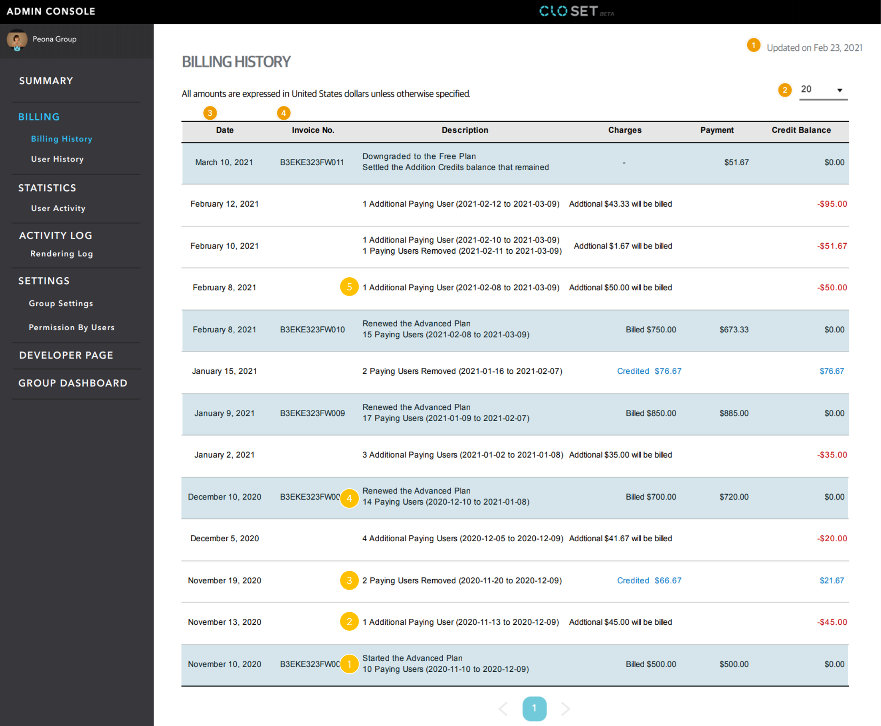Open the Statistics section

pos(47,188)
